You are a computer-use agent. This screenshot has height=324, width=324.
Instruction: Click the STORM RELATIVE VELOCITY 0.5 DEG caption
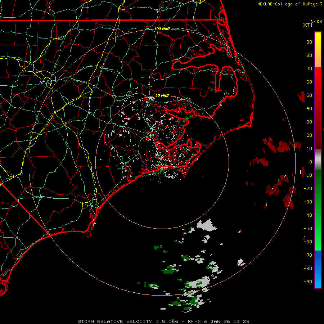pyautogui.click(x=128, y=321)
